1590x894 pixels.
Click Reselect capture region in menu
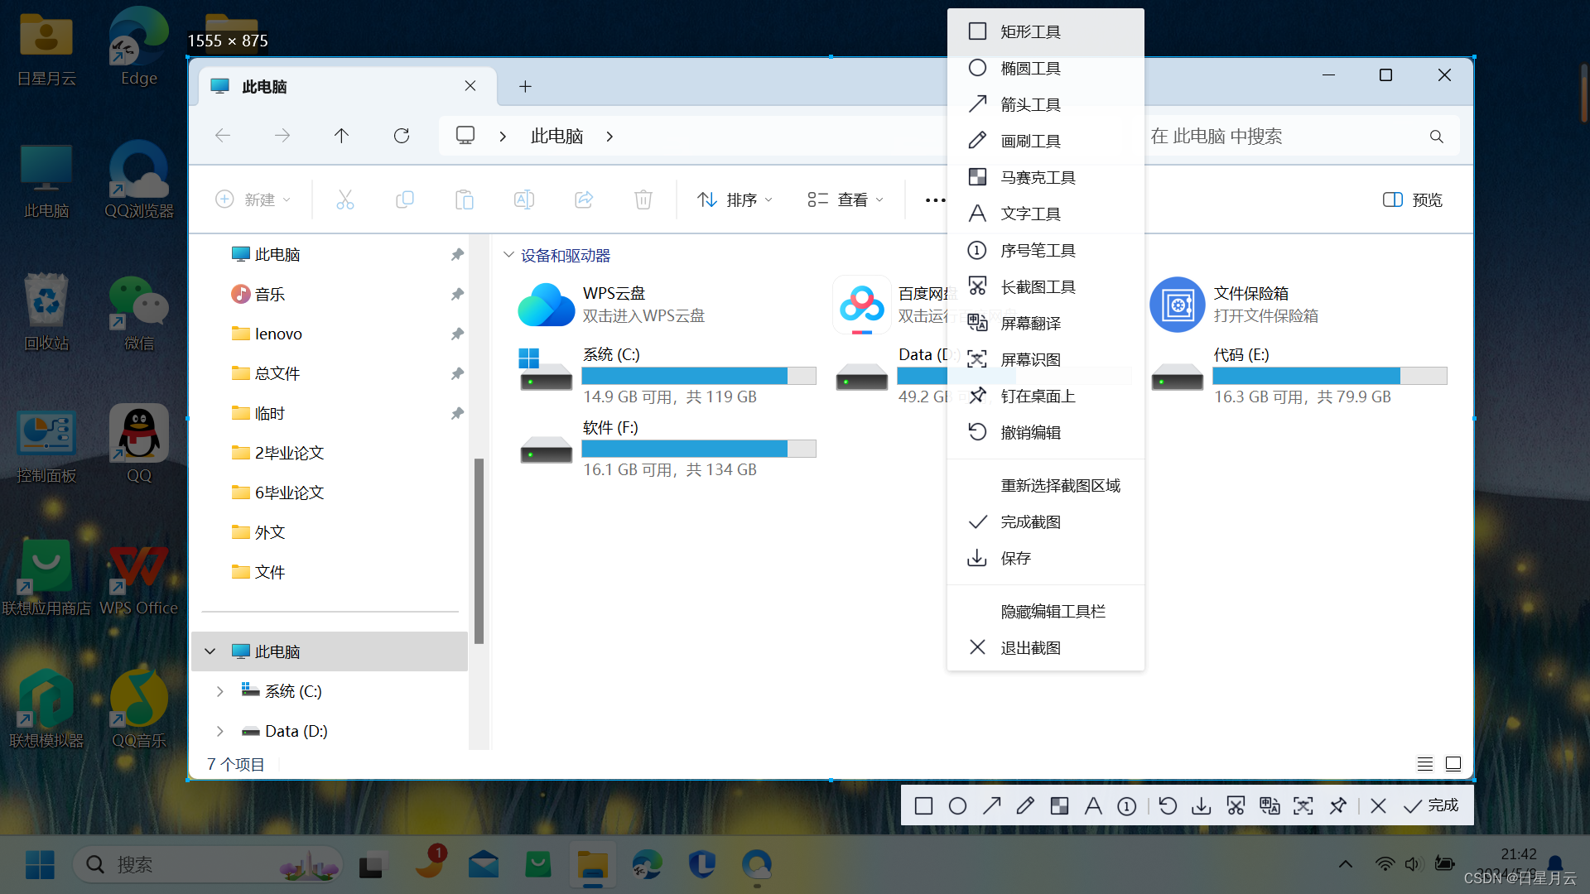(1060, 485)
